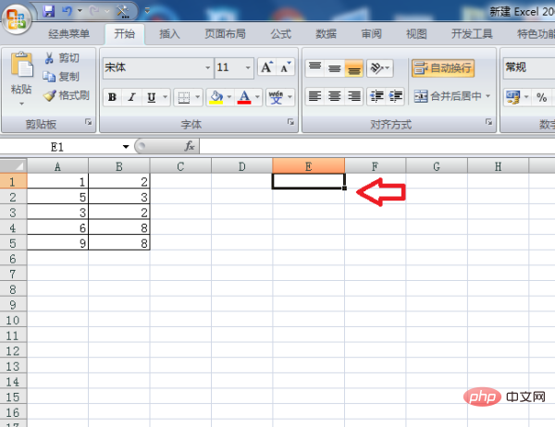Open the 宋体 font name dropdown
The image size is (555, 427).
click(208, 67)
